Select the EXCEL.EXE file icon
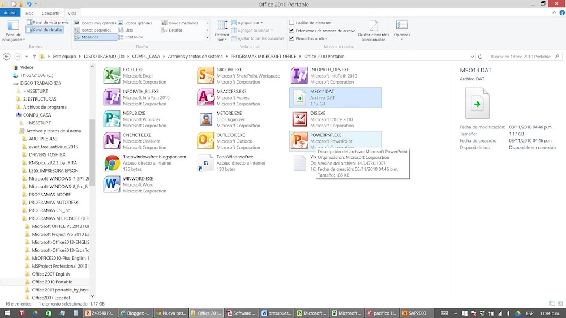566x318 pixels. 112,76
